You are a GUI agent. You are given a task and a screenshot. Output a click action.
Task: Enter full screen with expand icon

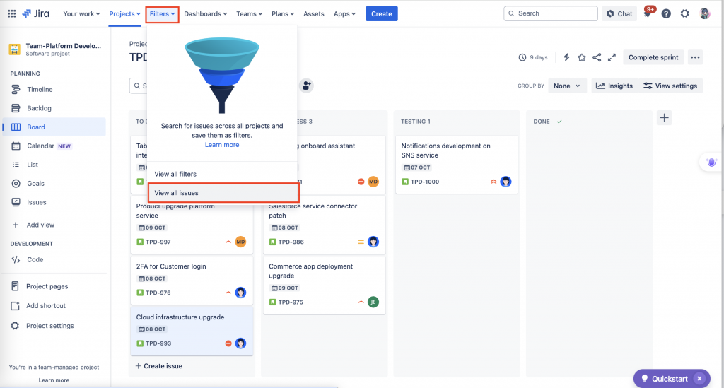[x=612, y=57]
